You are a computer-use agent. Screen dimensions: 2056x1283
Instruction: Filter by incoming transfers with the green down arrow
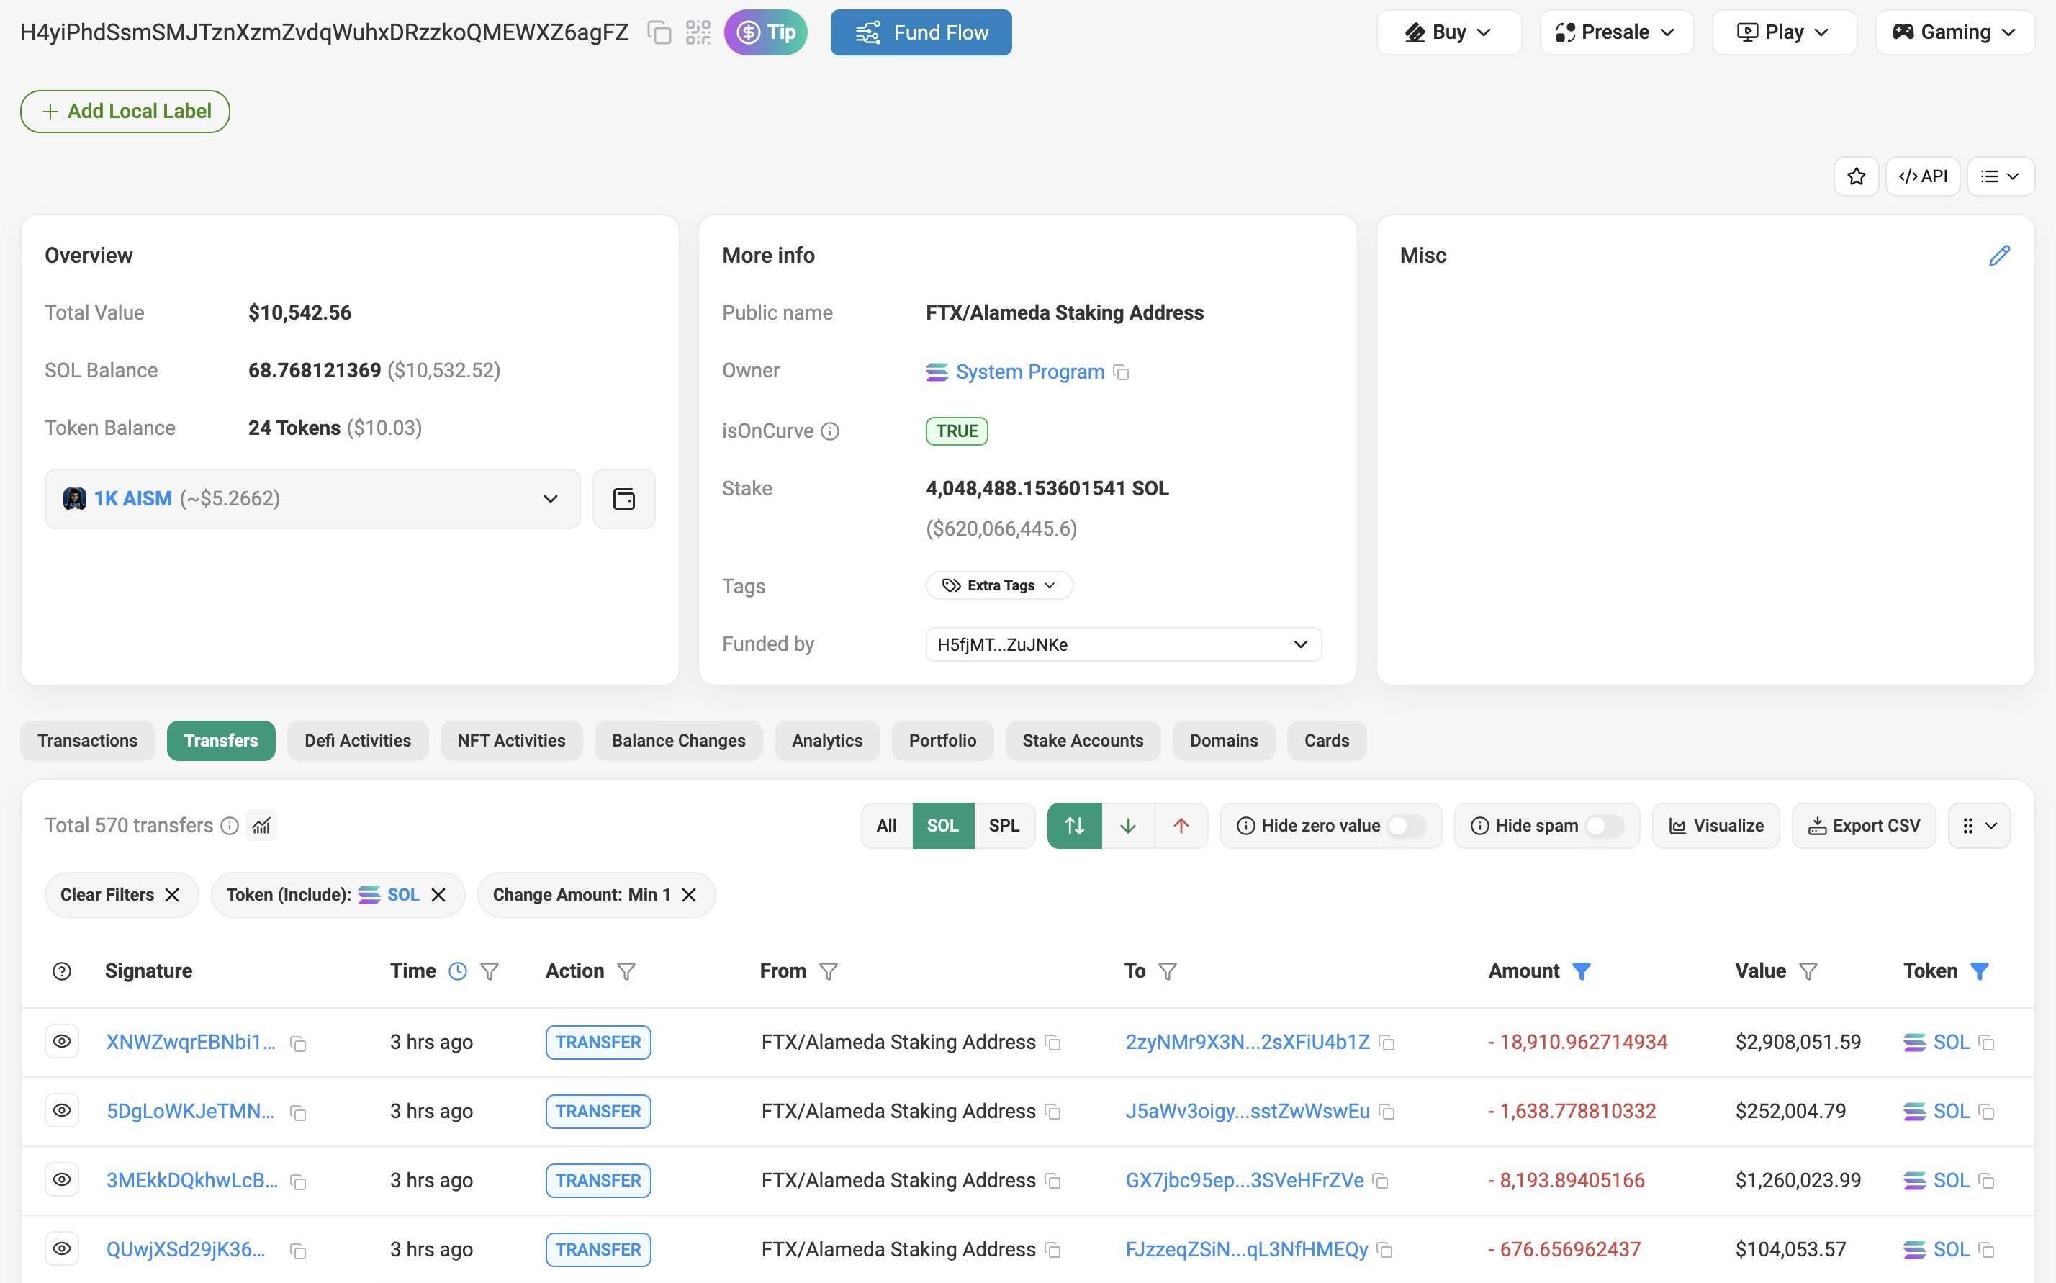coord(1127,826)
